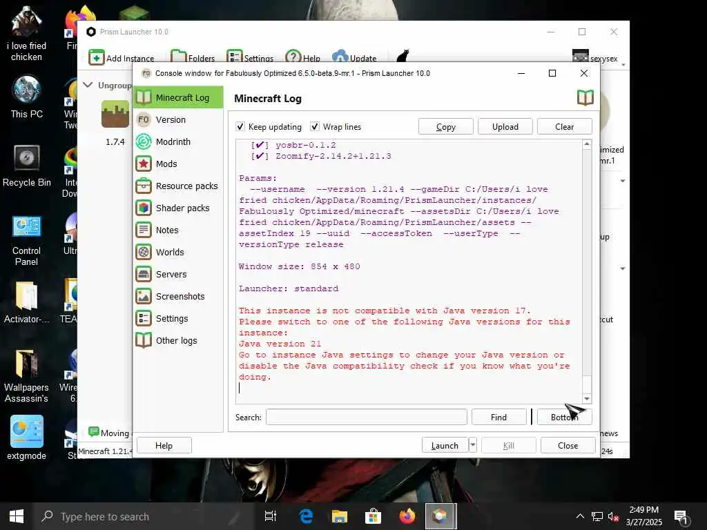Screen dimensions: 707x530
Task: Open This PC desktop icon
Action: tap(27, 97)
